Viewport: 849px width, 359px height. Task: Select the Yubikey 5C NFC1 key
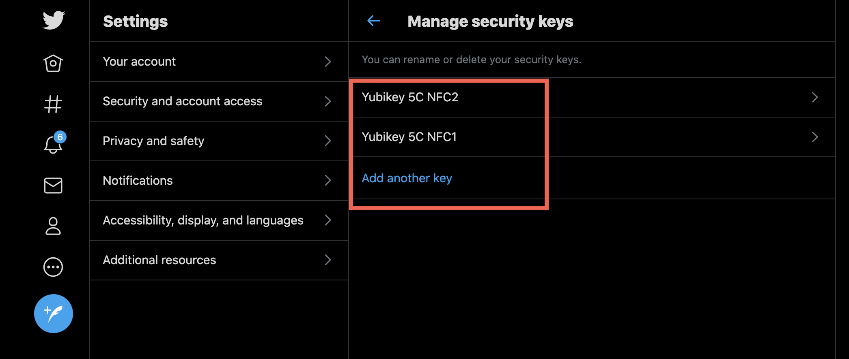point(409,137)
